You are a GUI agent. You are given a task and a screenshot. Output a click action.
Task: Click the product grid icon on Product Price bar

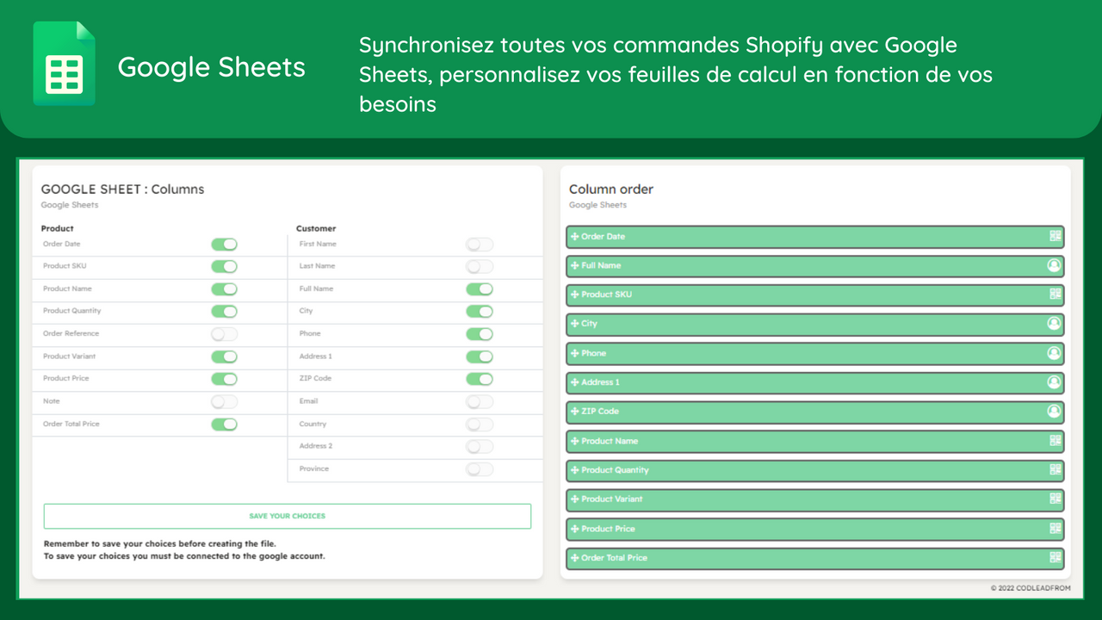pyautogui.click(x=1055, y=529)
